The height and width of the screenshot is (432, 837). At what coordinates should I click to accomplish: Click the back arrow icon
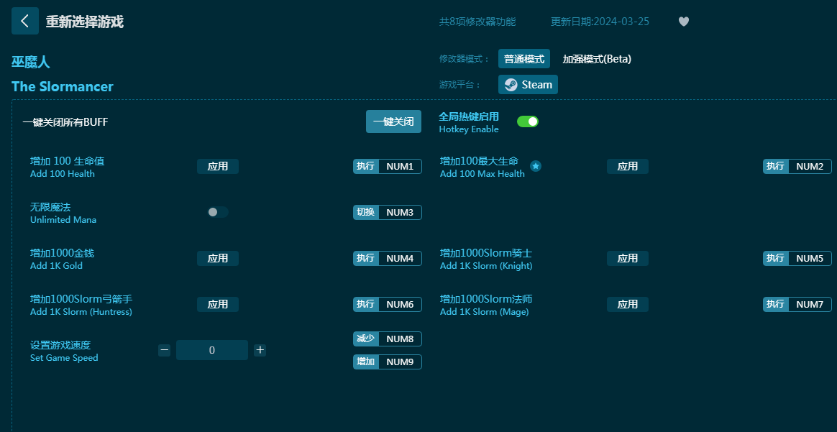pos(25,21)
